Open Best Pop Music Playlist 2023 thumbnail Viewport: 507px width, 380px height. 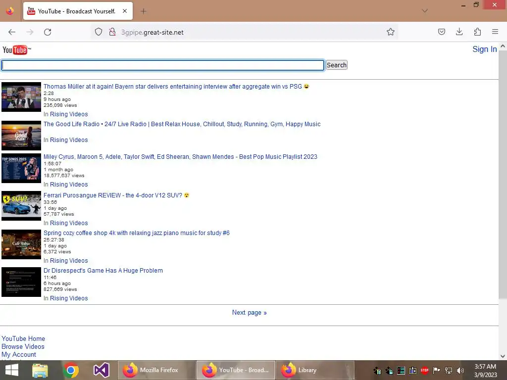(21, 168)
